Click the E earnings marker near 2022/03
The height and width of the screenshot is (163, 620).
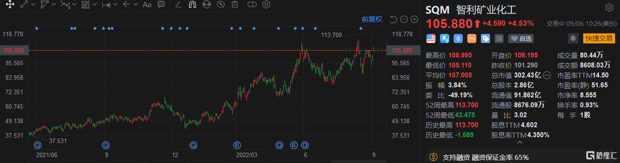236,145
